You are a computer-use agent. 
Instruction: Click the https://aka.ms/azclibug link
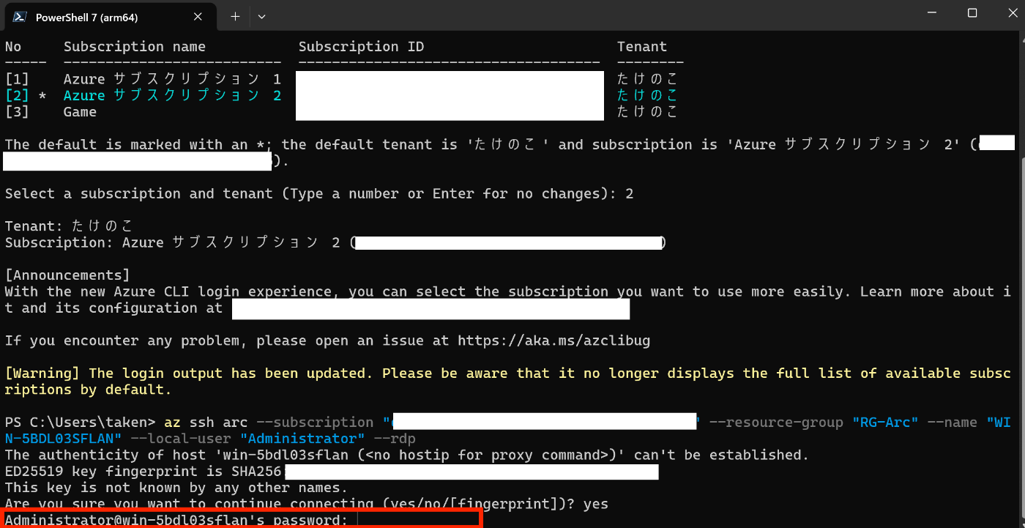click(554, 341)
